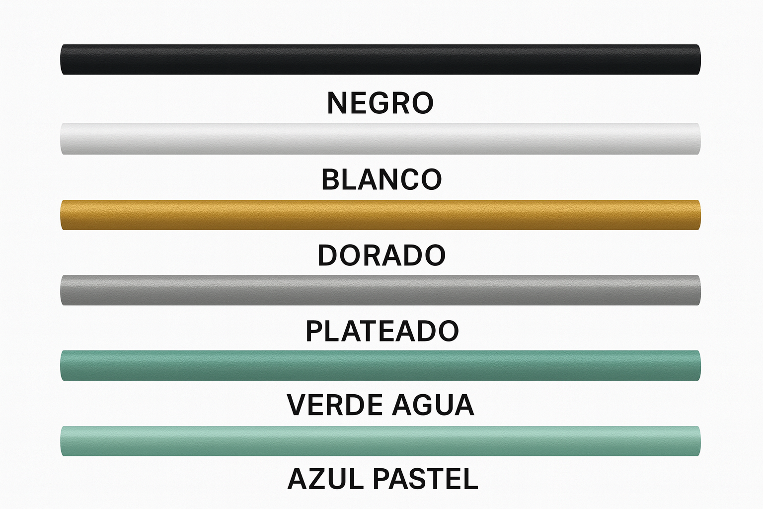Click the word AGUA
This screenshot has height=509, width=763.
[433, 405]
